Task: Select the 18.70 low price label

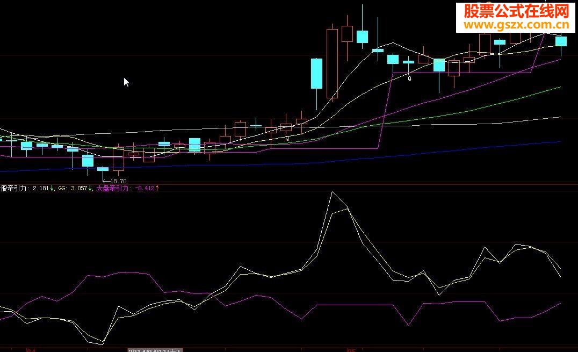Action: tap(118, 181)
